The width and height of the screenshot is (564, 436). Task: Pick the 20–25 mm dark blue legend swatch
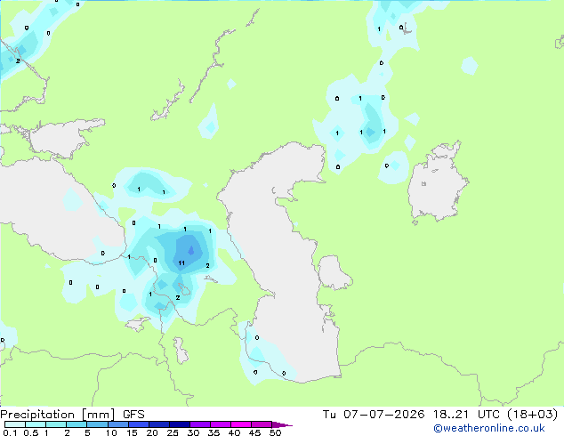[x=159, y=424]
